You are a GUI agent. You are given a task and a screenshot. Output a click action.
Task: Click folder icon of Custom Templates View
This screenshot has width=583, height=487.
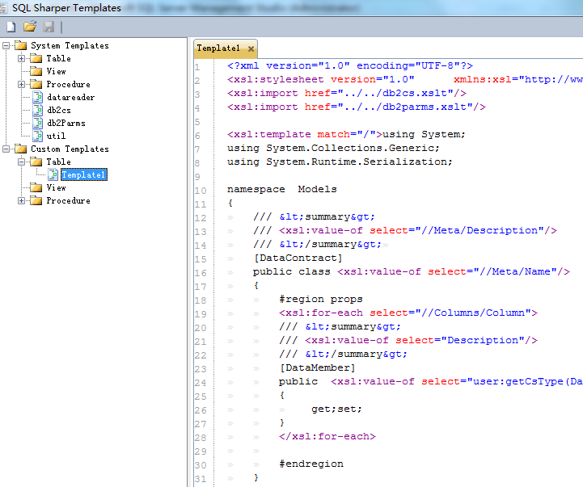click(x=36, y=187)
